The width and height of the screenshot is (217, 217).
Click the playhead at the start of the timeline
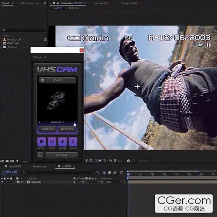pyautogui.click(x=128, y=174)
